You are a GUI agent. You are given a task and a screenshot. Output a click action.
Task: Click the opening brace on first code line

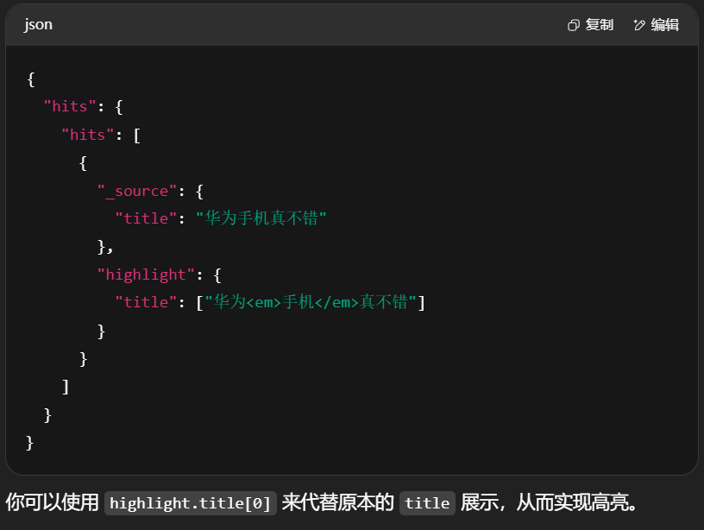[30, 79]
